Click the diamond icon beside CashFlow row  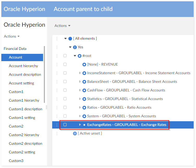click(84, 90)
